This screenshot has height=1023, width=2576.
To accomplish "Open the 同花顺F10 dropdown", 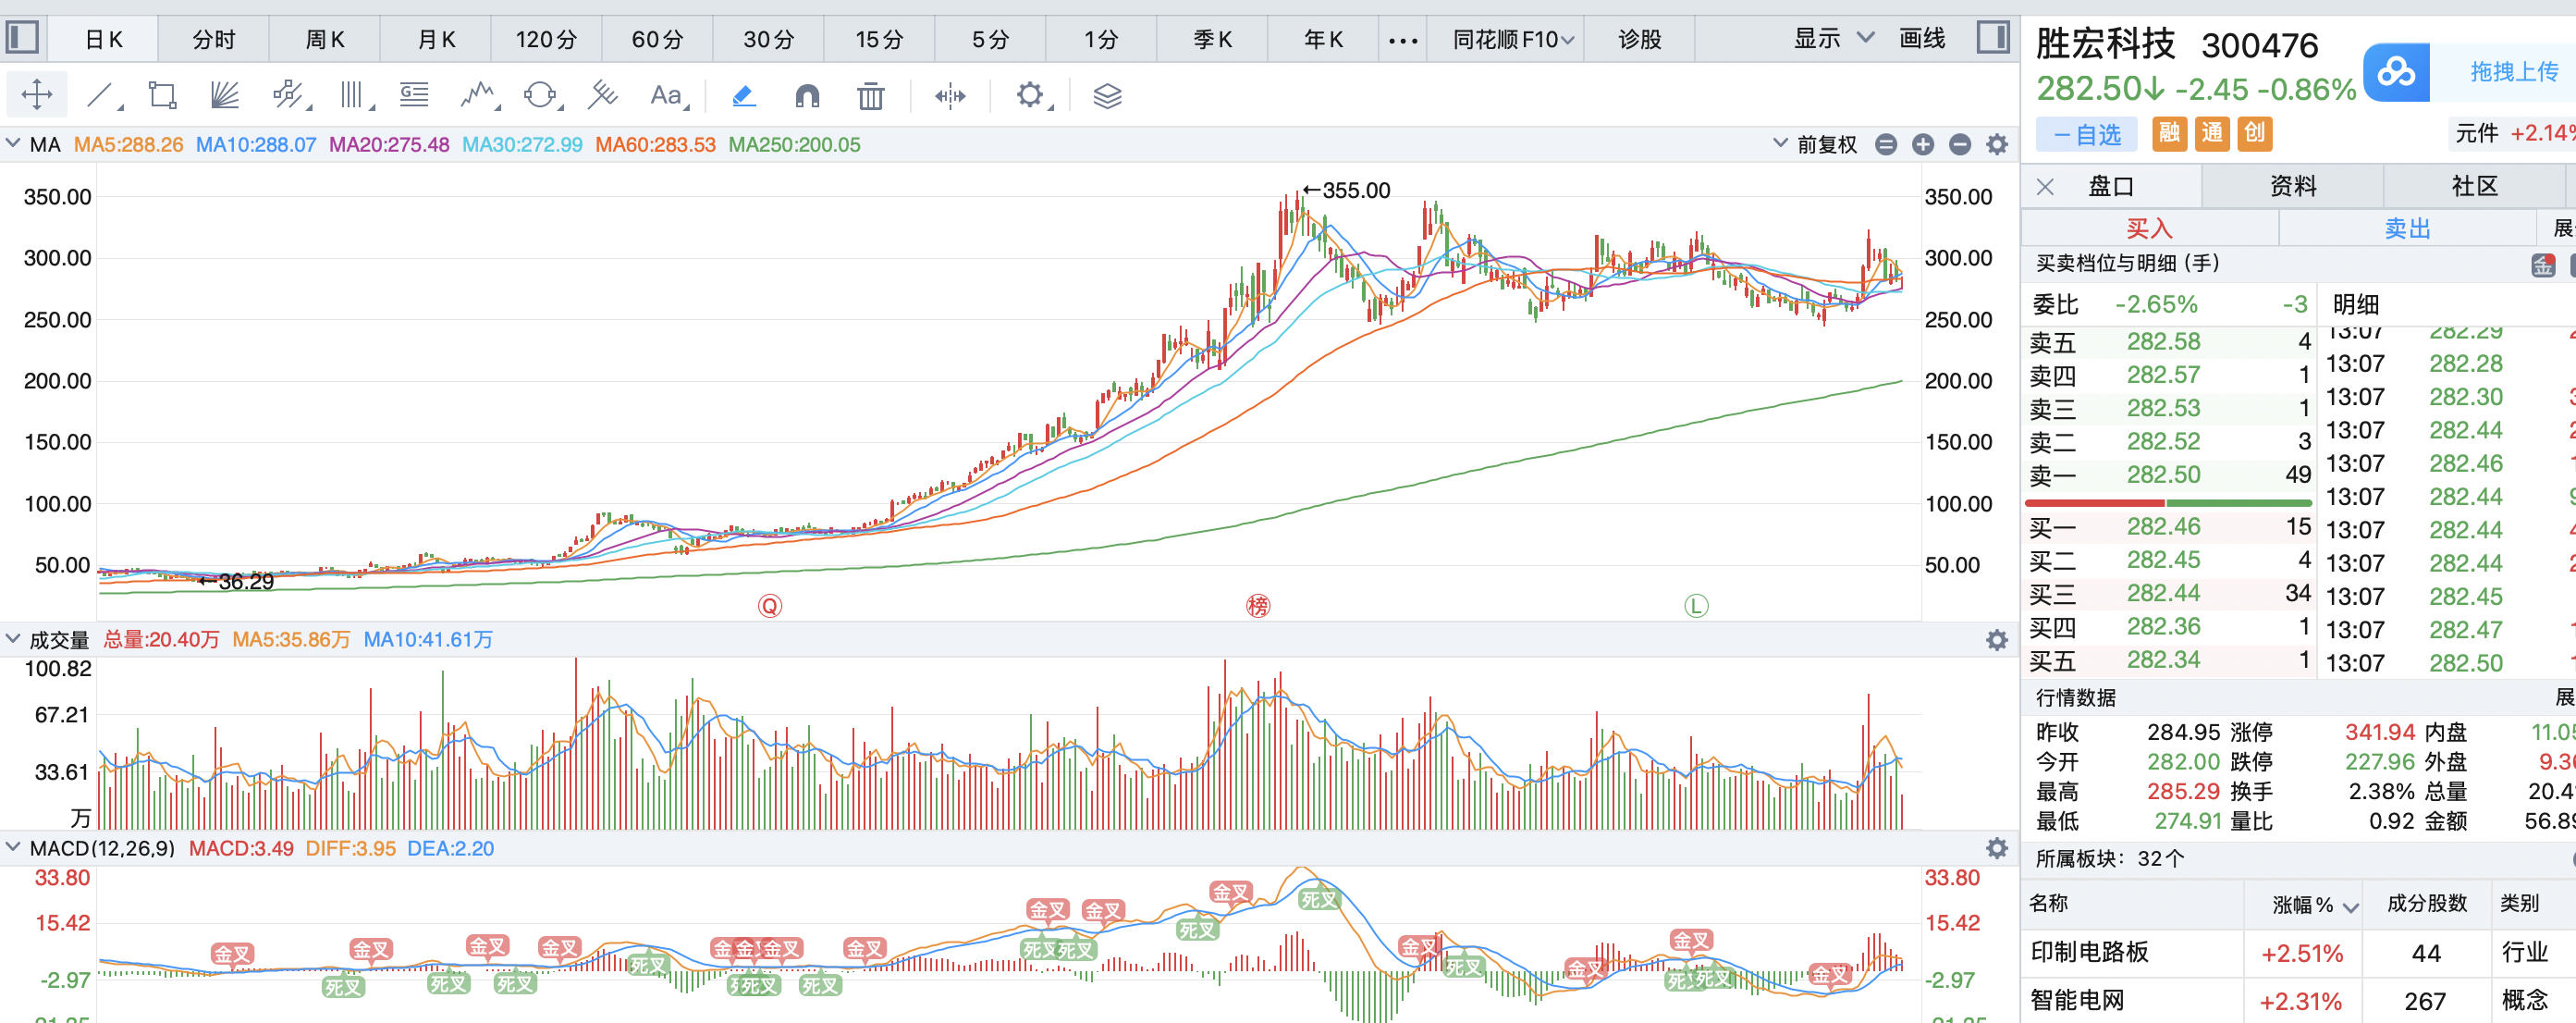I will pos(1512,39).
